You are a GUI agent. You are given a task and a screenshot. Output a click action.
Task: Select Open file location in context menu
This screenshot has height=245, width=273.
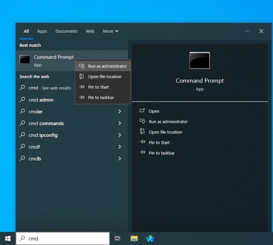point(105,77)
